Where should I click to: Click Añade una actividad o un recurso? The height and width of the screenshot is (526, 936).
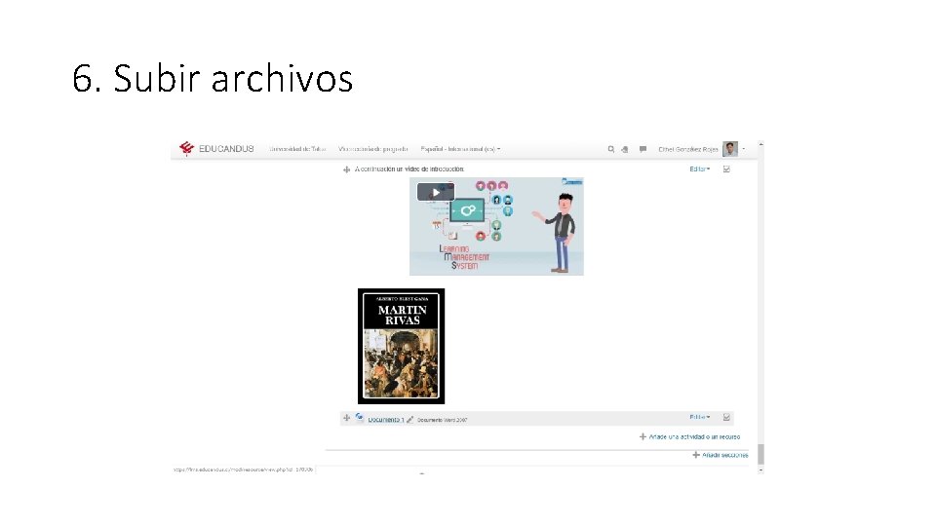coord(689,437)
